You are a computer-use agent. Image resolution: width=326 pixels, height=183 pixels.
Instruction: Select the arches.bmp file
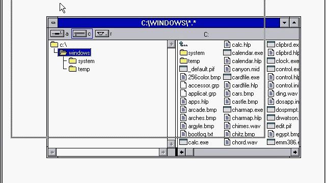click(x=198, y=118)
